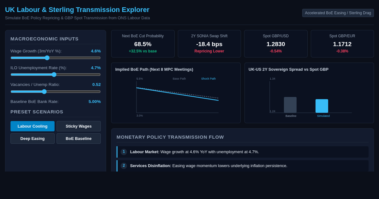
Task: Adjust the ILO Unemployment Rate slider
Action: tap(56, 75)
